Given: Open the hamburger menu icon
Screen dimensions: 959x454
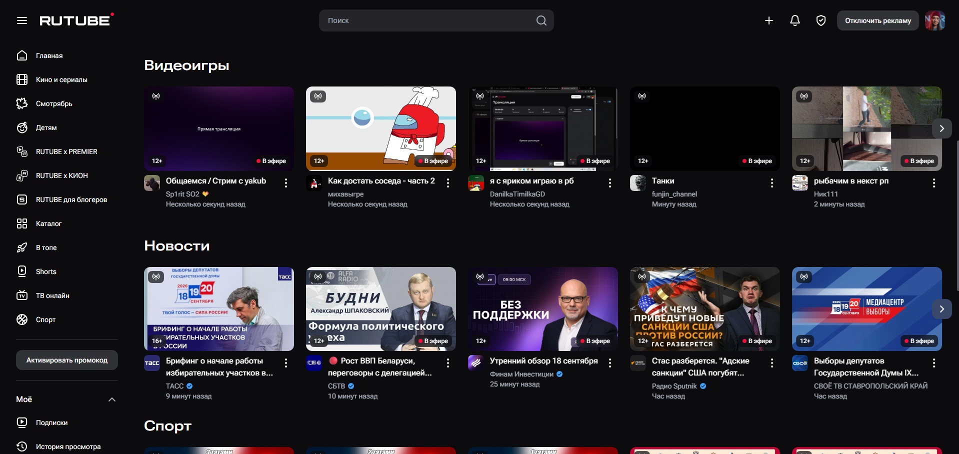Looking at the screenshot, I should 22,20.
